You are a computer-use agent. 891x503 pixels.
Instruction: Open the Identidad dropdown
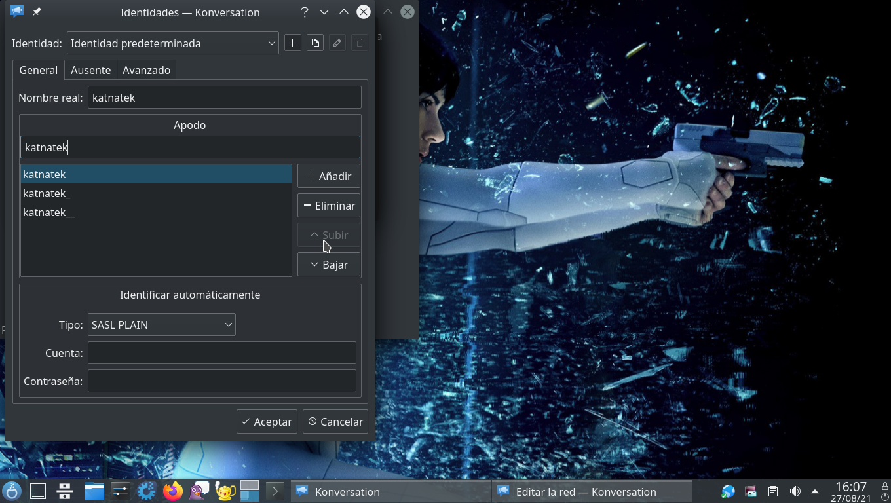pos(173,43)
